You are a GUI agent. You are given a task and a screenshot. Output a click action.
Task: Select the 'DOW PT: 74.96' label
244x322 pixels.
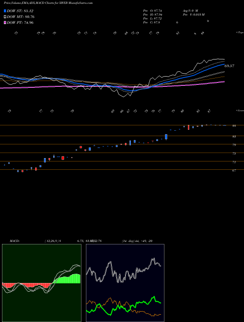pyautogui.click(x=20, y=22)
